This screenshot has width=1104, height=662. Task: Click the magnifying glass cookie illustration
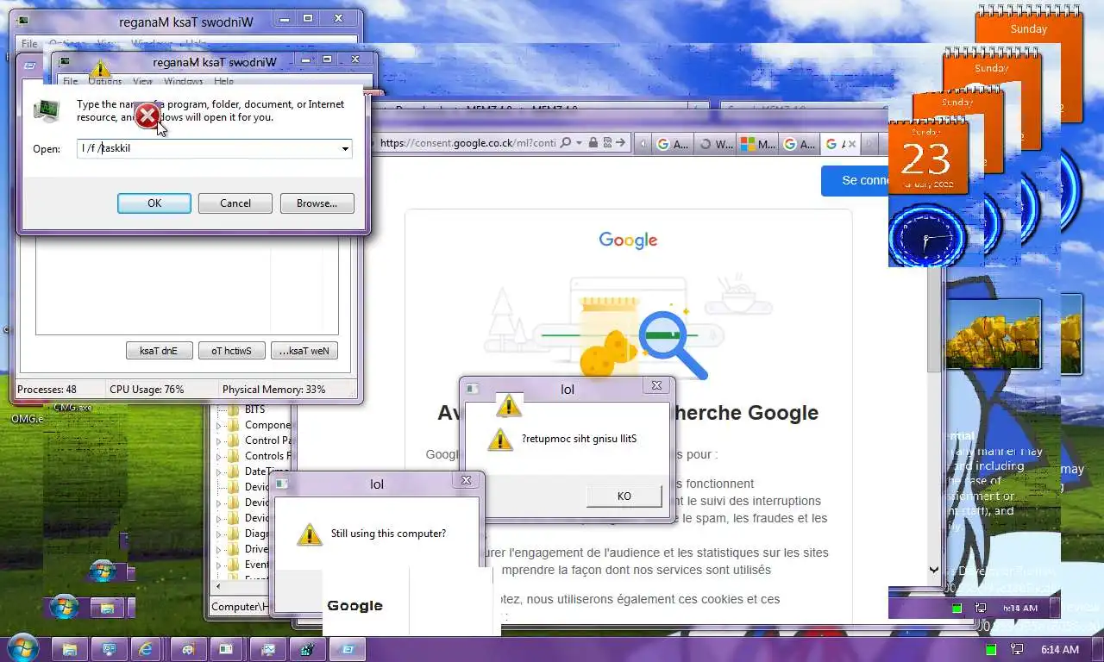(673, 343)
